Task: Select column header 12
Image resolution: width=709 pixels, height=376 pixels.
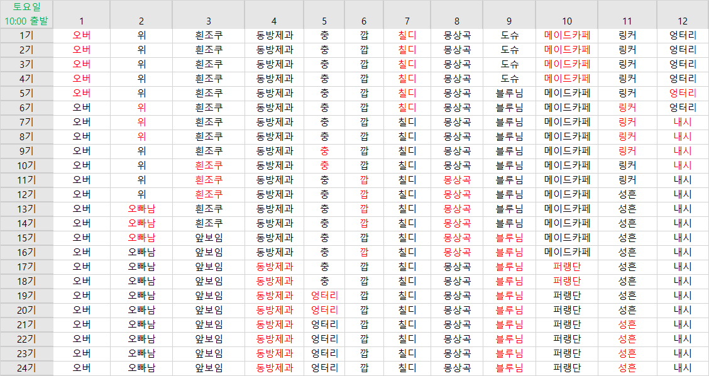Action: [x=683, y=21]
